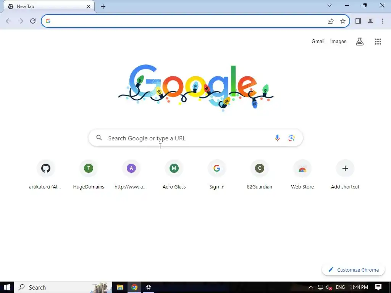Open Google Images link
The height and width of the screenshot is (293, 391).
(338, 41)
